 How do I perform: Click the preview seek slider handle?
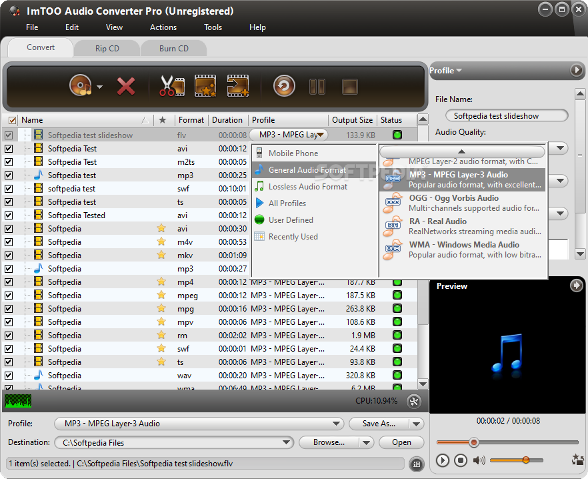pos(473,442)
